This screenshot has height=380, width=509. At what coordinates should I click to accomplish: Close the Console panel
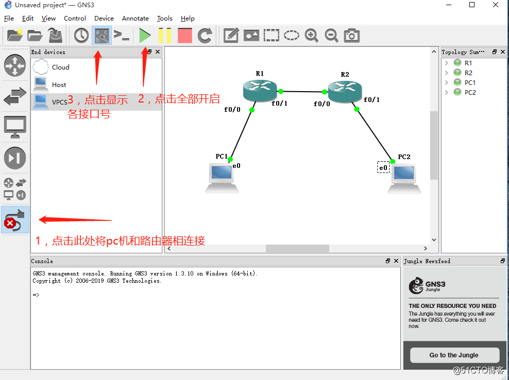click(x=396, y=261)
